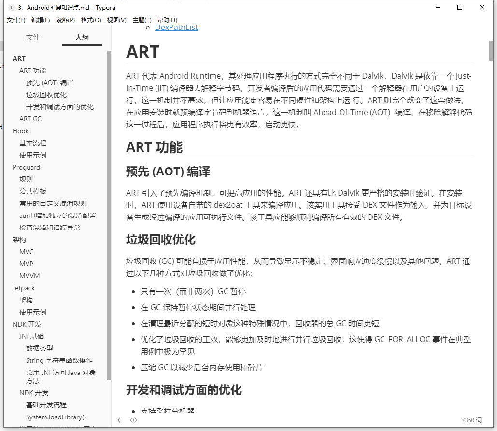Jump to top-level 架构 in outline
Screen dimensions: 497x431
coord(19,240)
